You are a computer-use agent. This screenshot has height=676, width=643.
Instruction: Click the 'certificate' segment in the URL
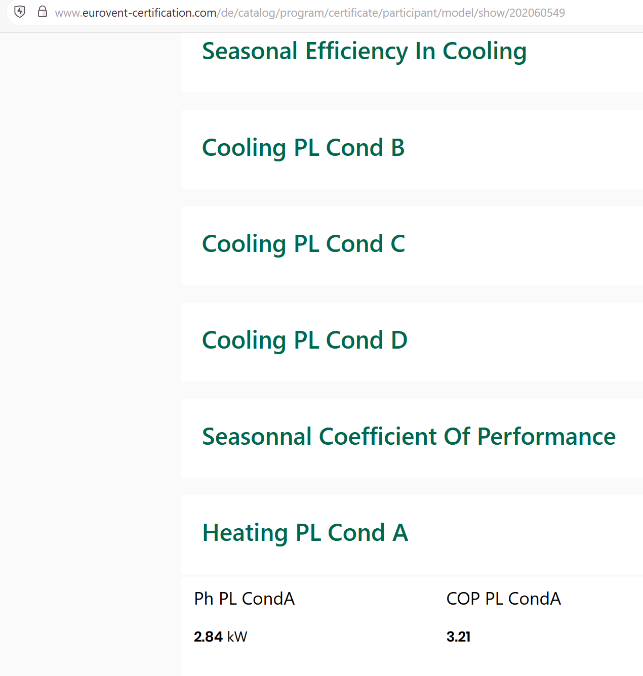click(353, 13)
